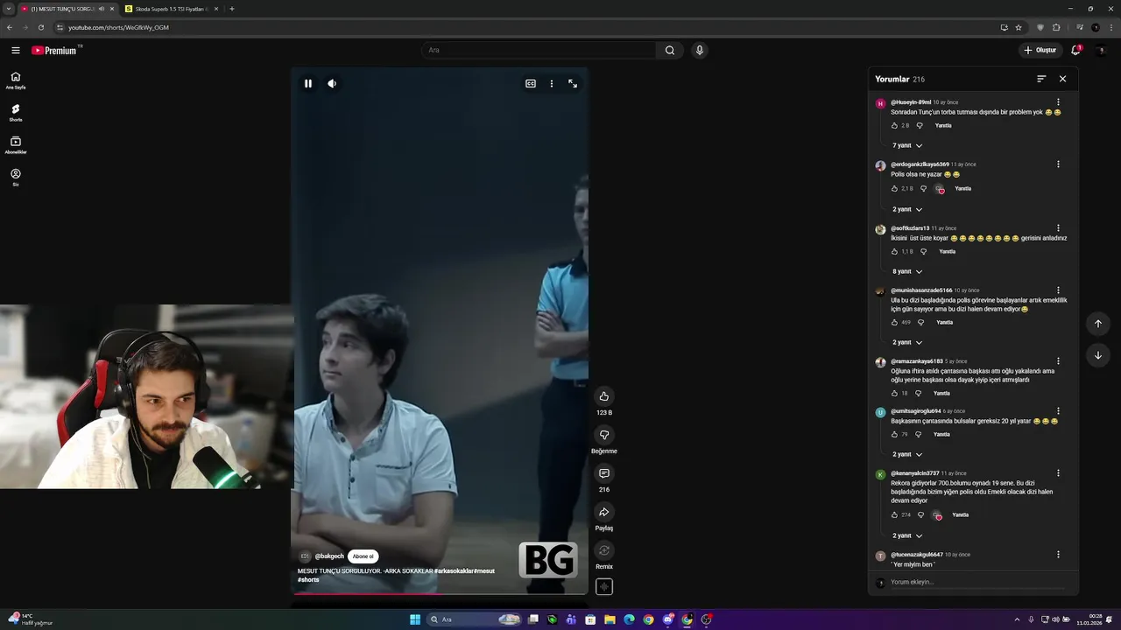Click the search magnifier button

tap(670, 50)
